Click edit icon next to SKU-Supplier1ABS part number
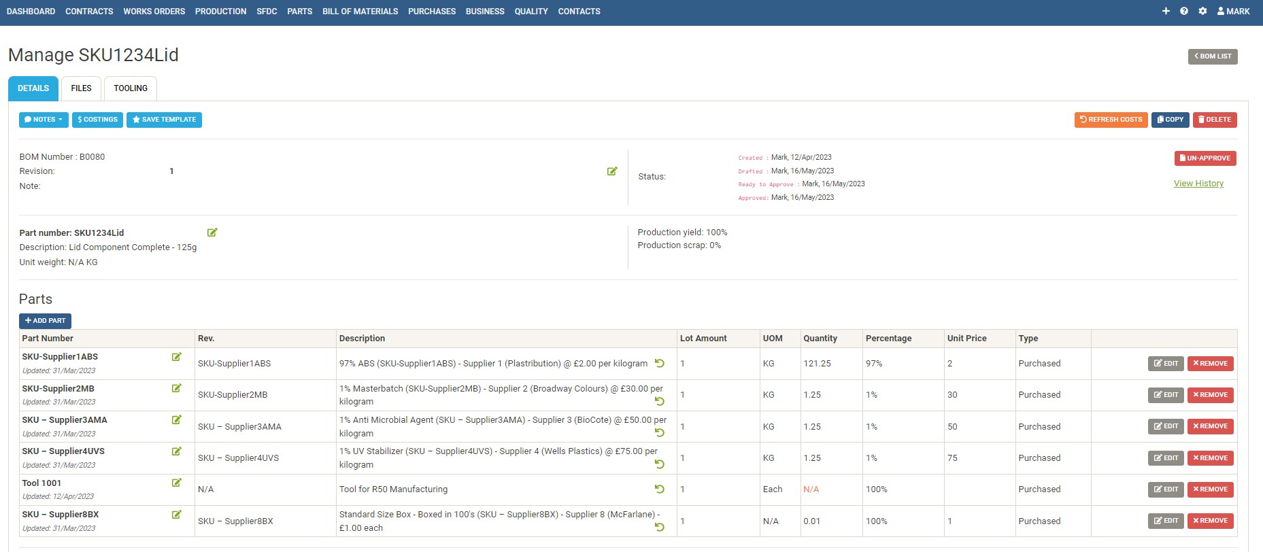1263x552 pixels. click(x=177, y=357)
